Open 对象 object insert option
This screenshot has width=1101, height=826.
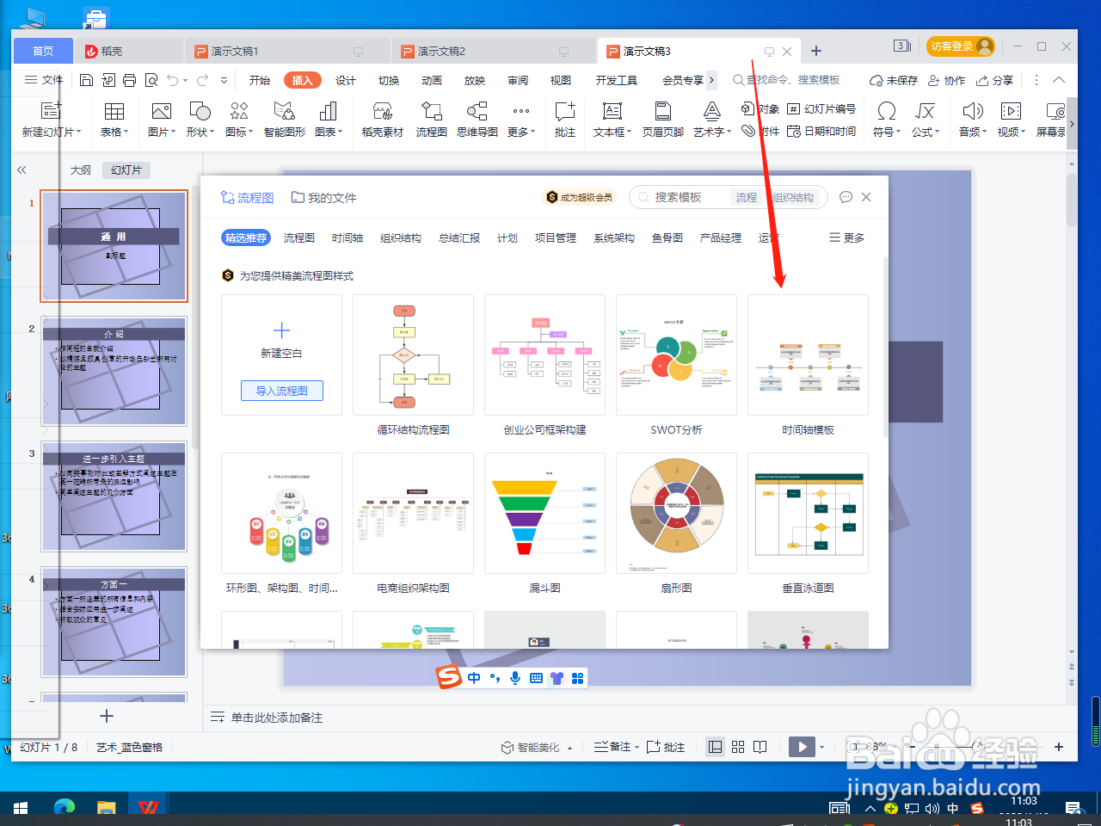[760, 108]
